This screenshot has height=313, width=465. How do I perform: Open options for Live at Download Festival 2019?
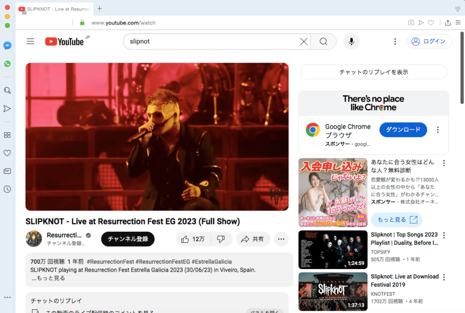coord(444,277)
